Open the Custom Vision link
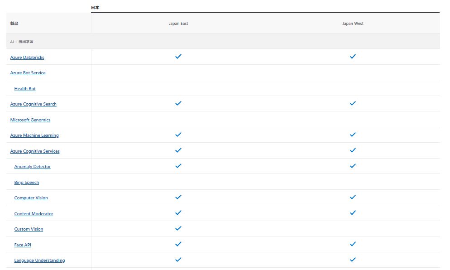The height and width of the screenshot is (270, 450). [x=29, y=229]
